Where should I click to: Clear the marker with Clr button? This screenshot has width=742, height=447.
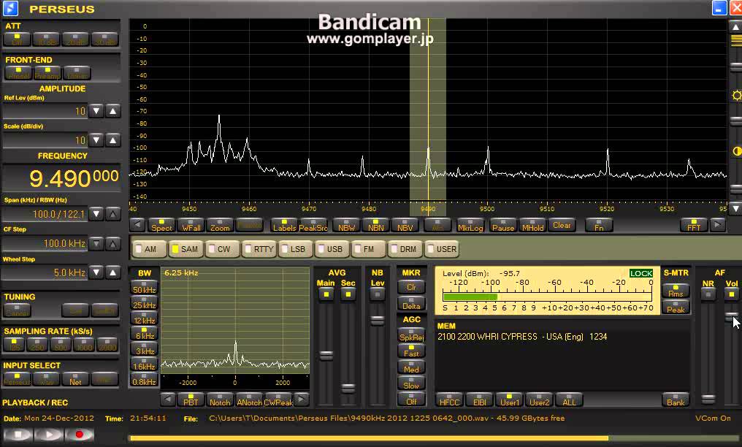tap(411, 286)
